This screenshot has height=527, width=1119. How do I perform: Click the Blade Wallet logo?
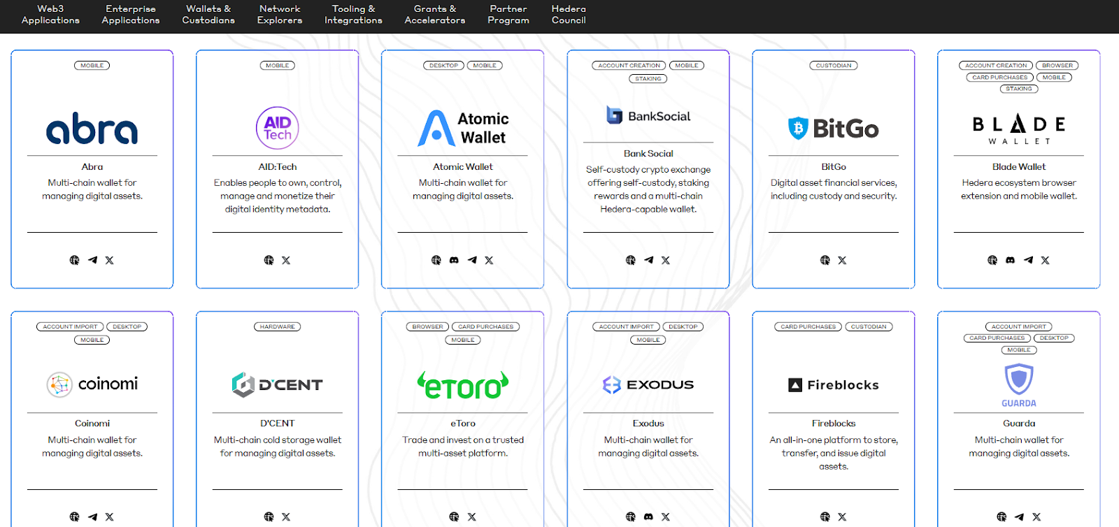pyautogui.click(x=1019, y=129)
